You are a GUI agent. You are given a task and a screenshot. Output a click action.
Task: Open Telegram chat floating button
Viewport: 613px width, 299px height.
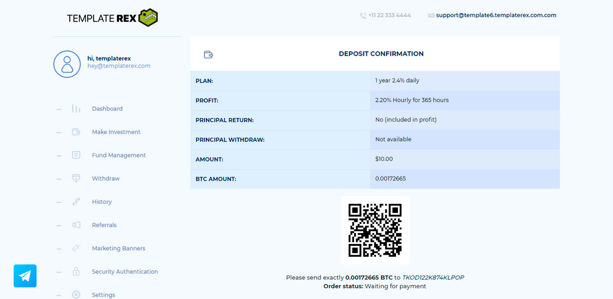pyautogui.click(x=25, y=276)
